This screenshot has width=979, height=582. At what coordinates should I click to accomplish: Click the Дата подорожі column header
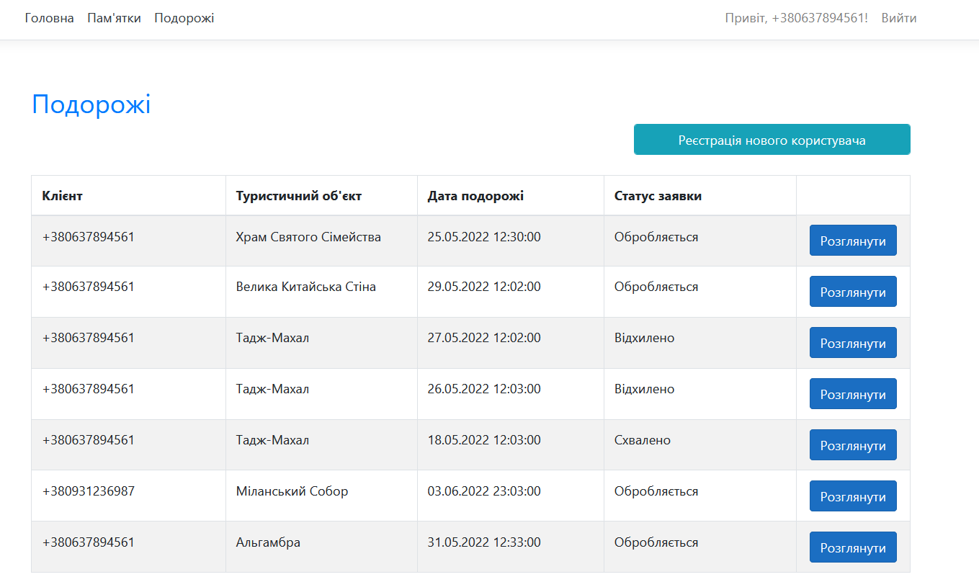point(475,196)
